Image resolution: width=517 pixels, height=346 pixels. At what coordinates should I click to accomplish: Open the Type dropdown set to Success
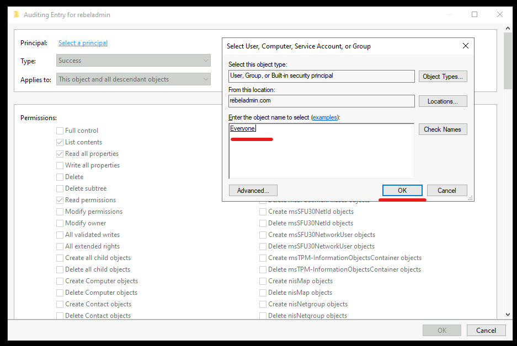[x=134, y=61]
